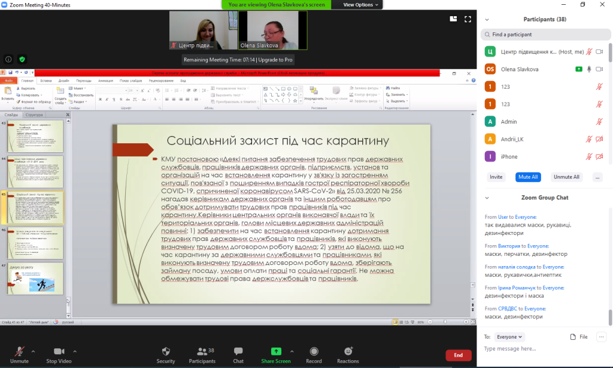Click the chat panel scrollbar

click(x=611, y=316)
